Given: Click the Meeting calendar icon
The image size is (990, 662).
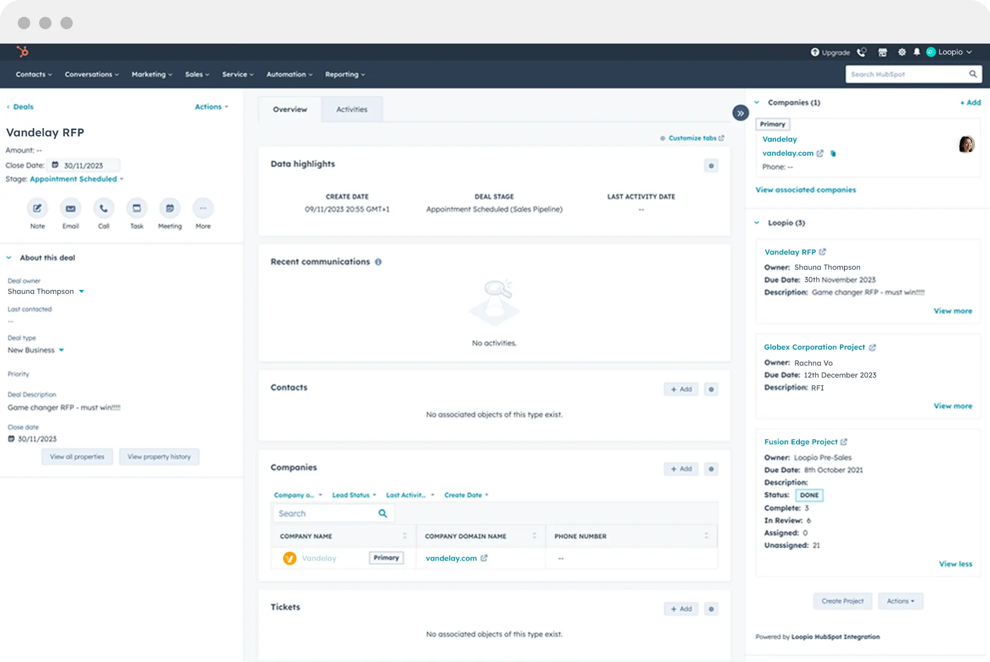Looking at the screenshot, I should (x=170, y=208).
